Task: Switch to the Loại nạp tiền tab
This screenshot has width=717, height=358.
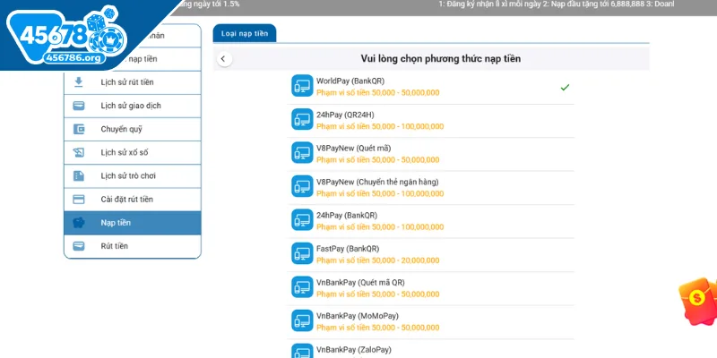Action: 245,33
